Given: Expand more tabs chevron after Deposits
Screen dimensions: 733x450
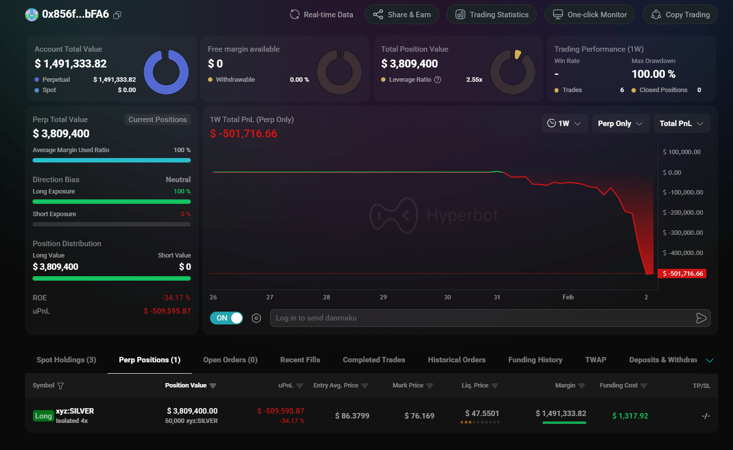Looking at the screenshot, I should point(710,360).
